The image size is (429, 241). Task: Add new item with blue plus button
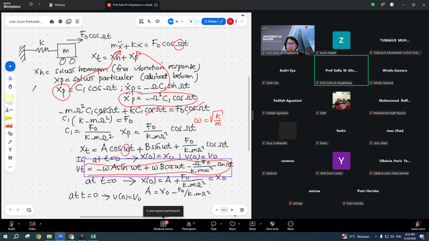click(10, 66)
